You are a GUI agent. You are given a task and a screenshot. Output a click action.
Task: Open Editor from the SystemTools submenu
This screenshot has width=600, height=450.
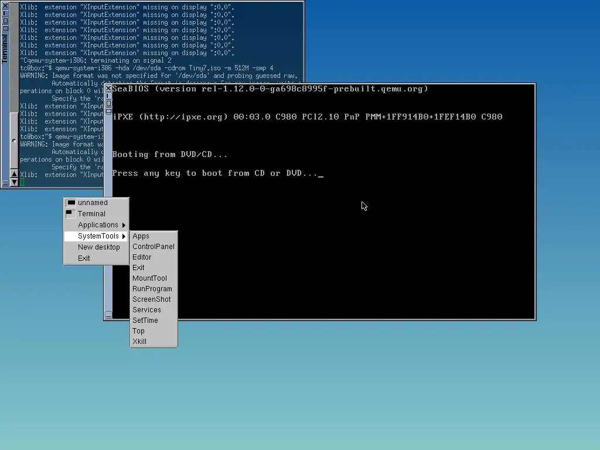point(154,257)
